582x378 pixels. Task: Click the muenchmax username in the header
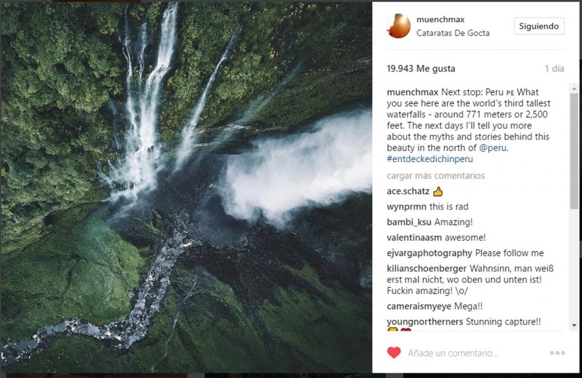(440, 20)
